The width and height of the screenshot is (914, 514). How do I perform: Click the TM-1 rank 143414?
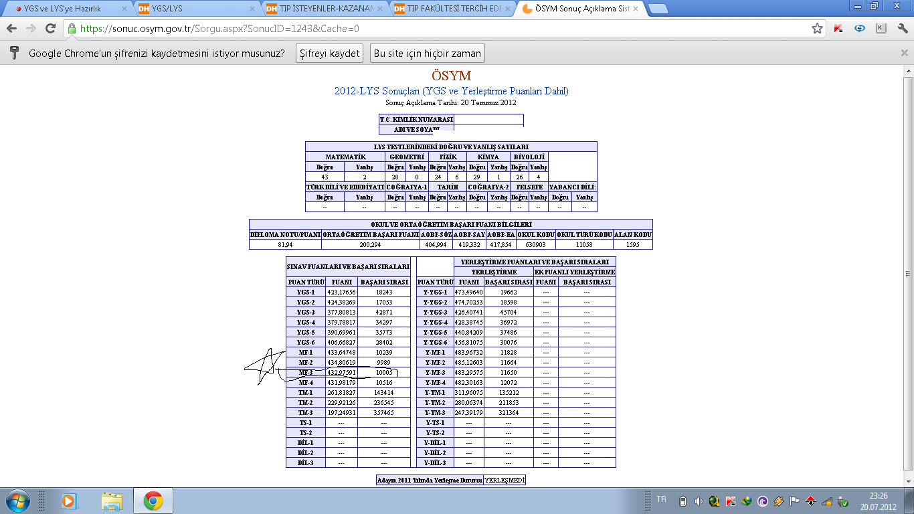(384, 393)
